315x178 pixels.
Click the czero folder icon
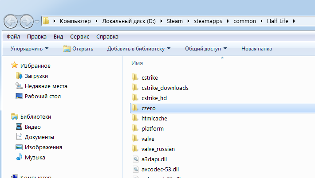point(135,108)
